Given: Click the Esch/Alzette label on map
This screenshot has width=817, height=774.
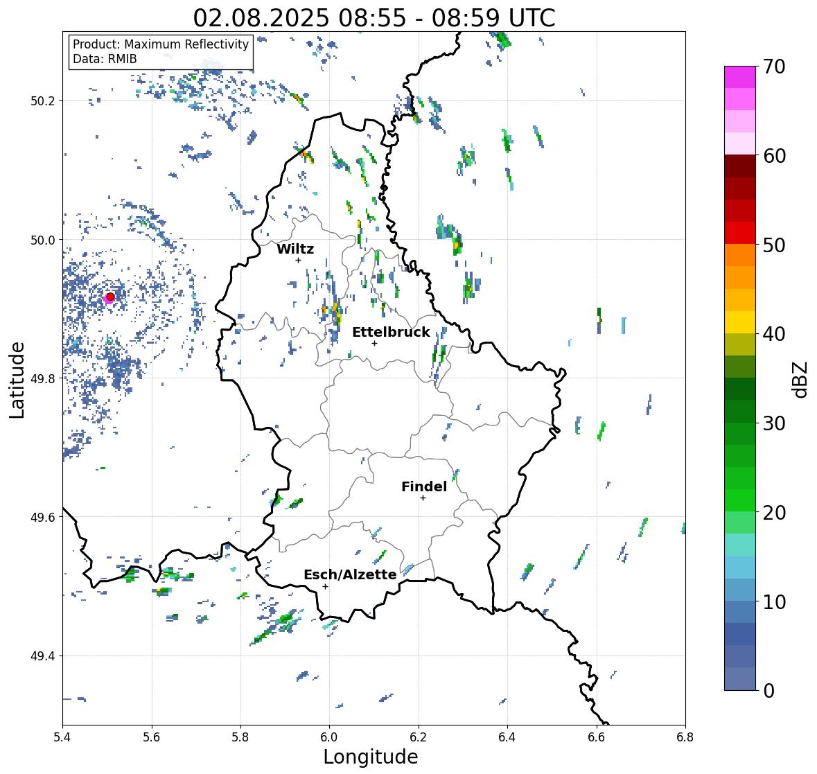Looking at the screenshot, I should pyautogui.click(x=350, y=574).
